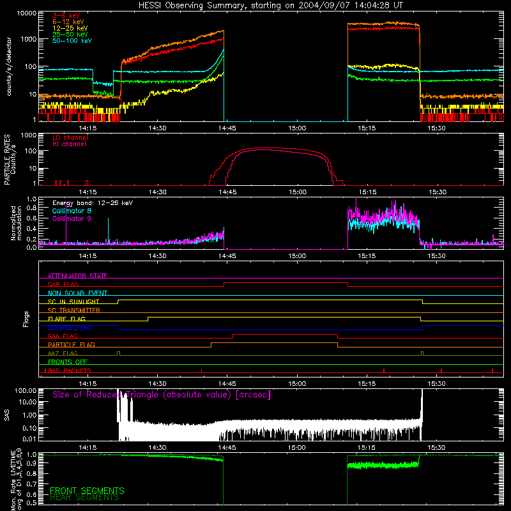Viewport: 511px width, 511px height.
Task: Click the SAA FLAG label
Action: (x=63, y=336)
